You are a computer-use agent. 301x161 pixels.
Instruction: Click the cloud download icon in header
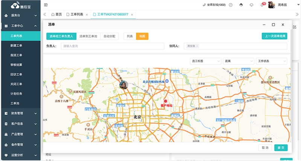coord(251,5)
